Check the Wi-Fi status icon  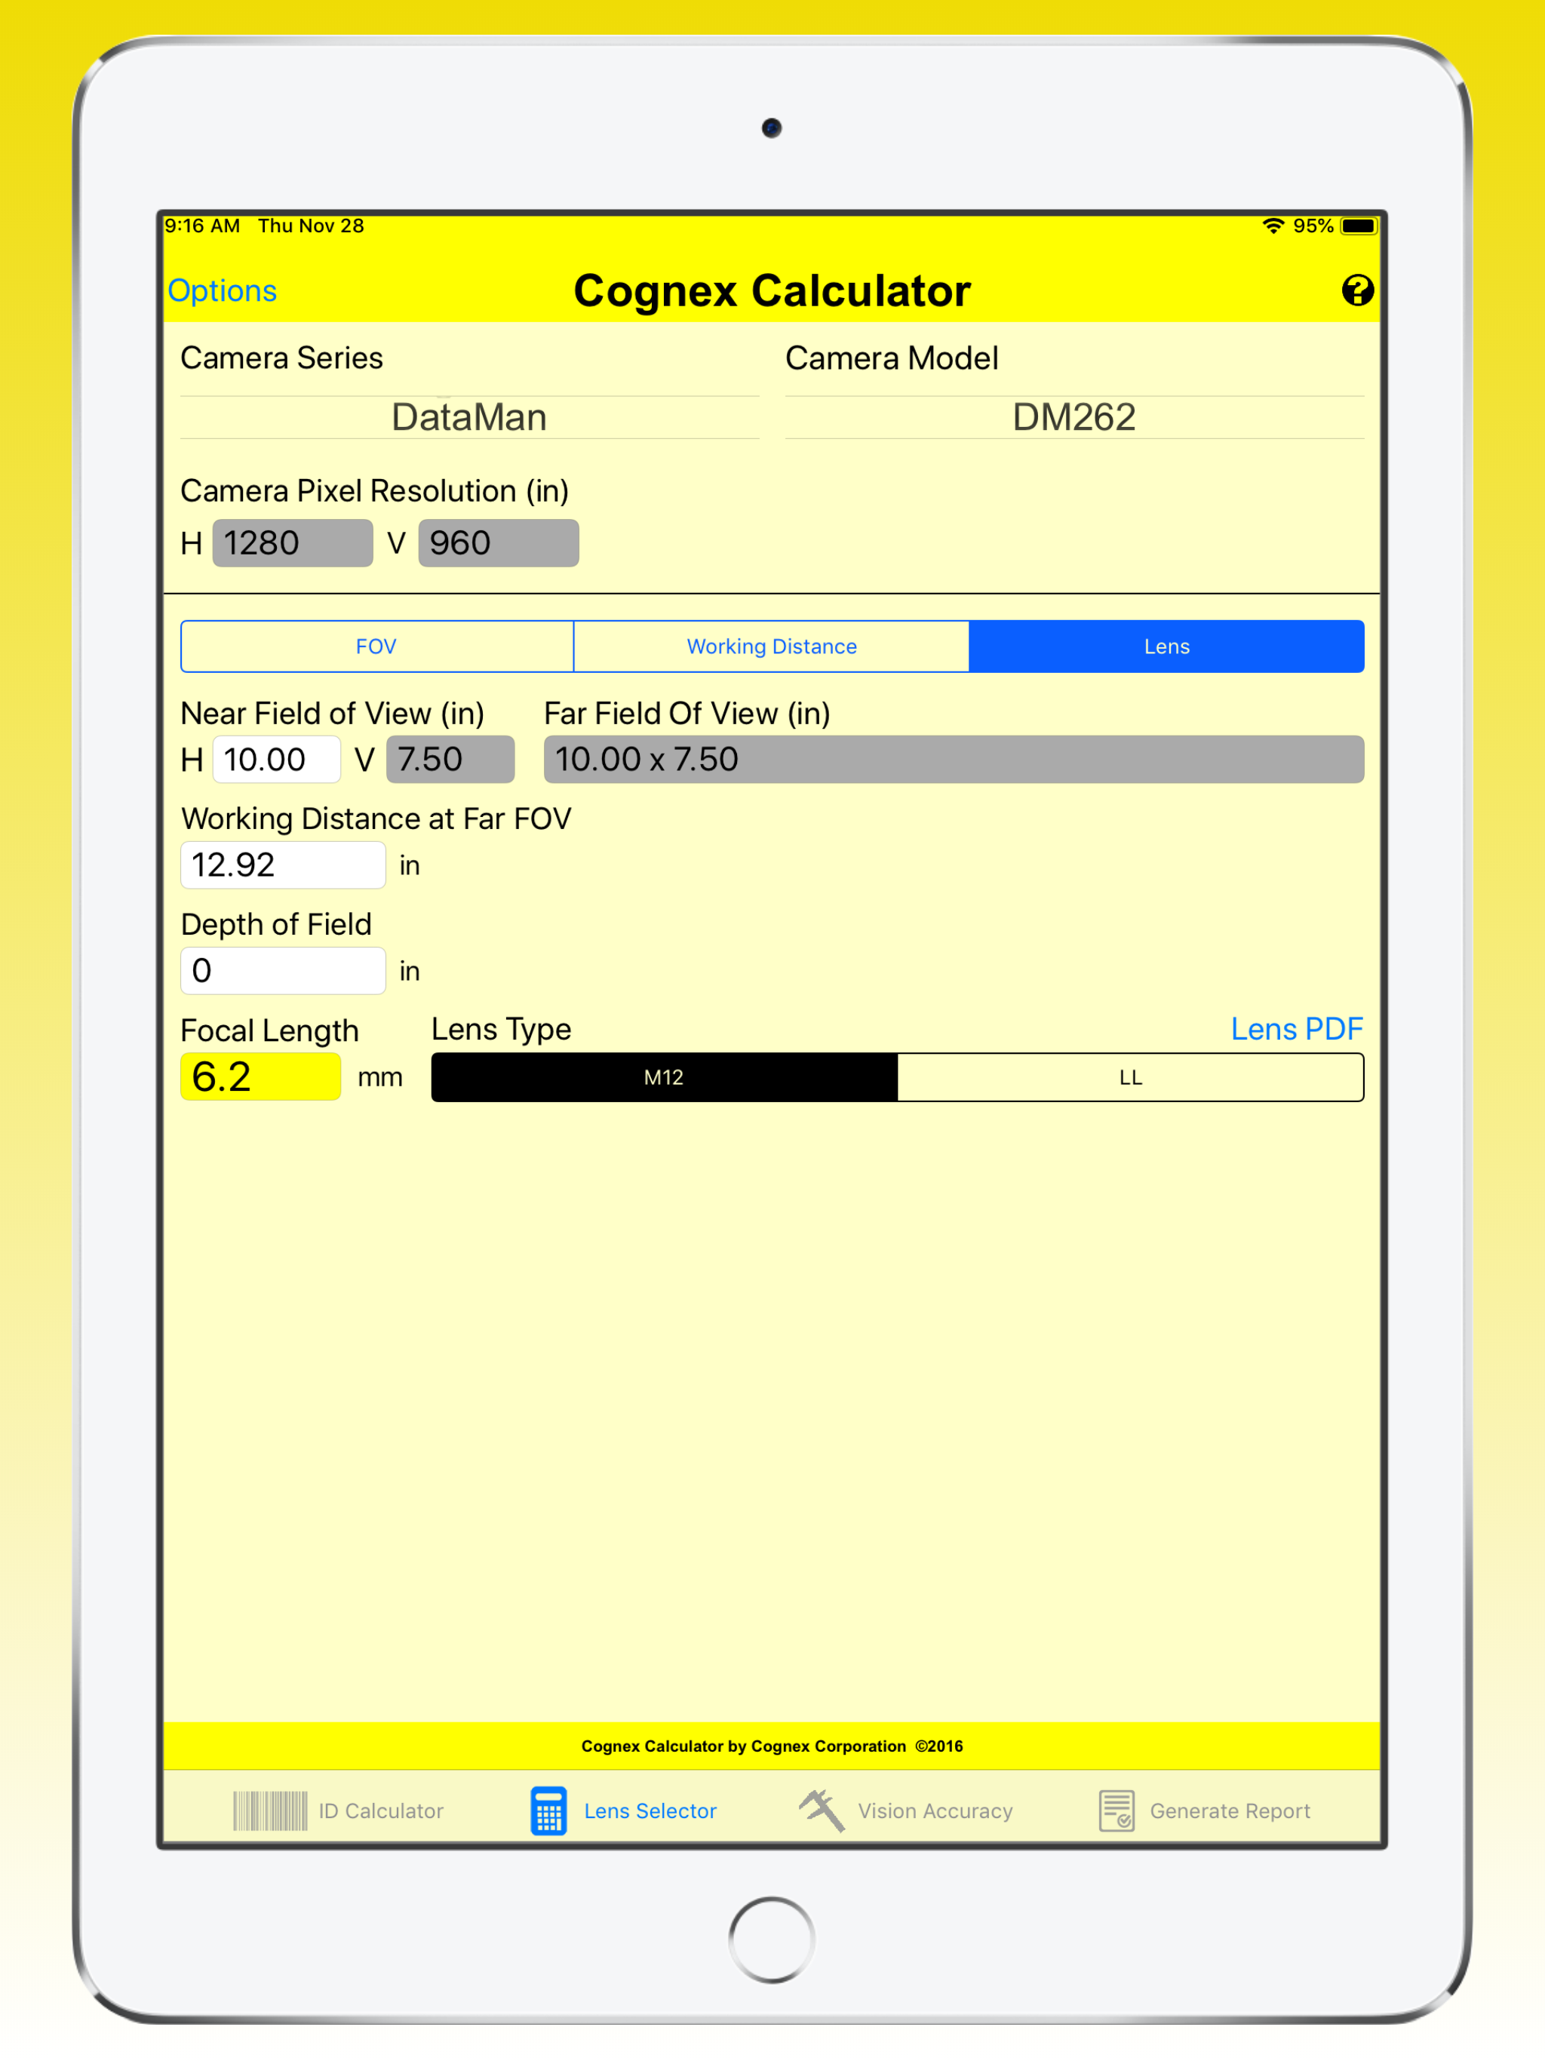[1273, 226]
